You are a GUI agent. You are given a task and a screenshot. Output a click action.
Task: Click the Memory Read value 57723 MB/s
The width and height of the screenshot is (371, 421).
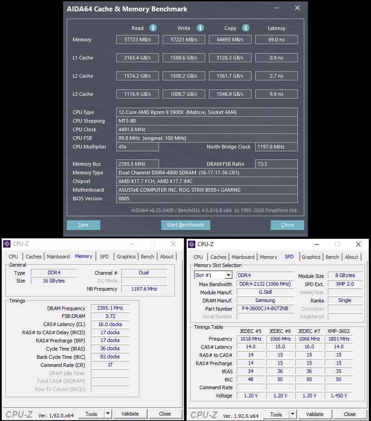click(138, 40)
